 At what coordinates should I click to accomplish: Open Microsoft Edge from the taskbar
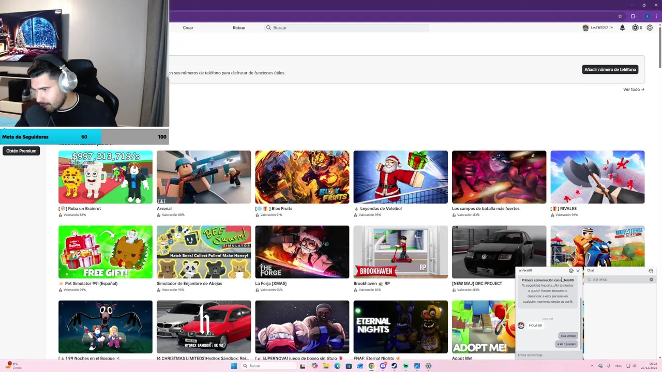tap(337, 366)
